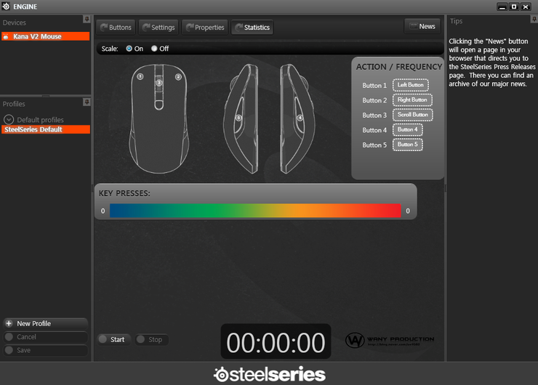Collapse the Default profiles group
The image size is (538, 385).
point(9,119)
